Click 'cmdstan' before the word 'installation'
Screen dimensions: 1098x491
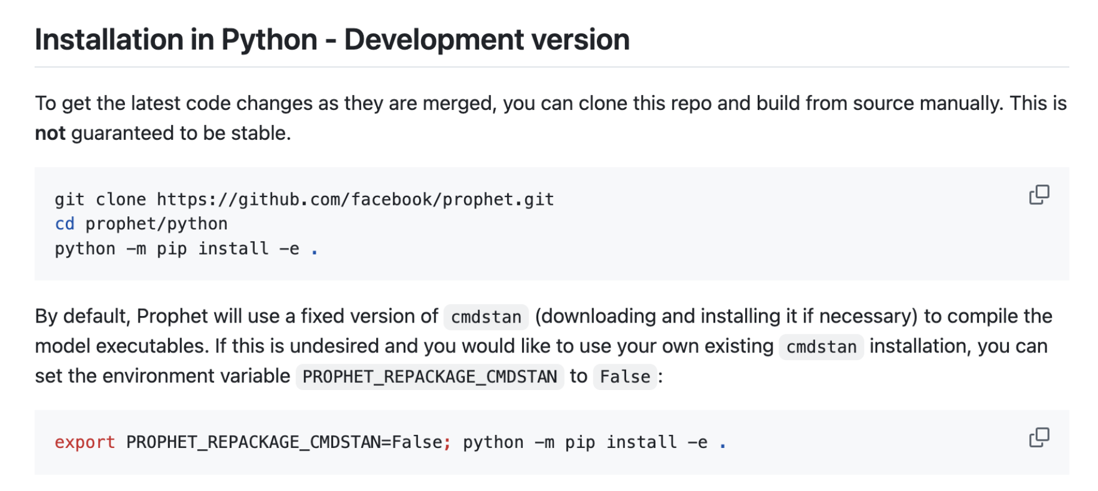(x=821, y=347)
